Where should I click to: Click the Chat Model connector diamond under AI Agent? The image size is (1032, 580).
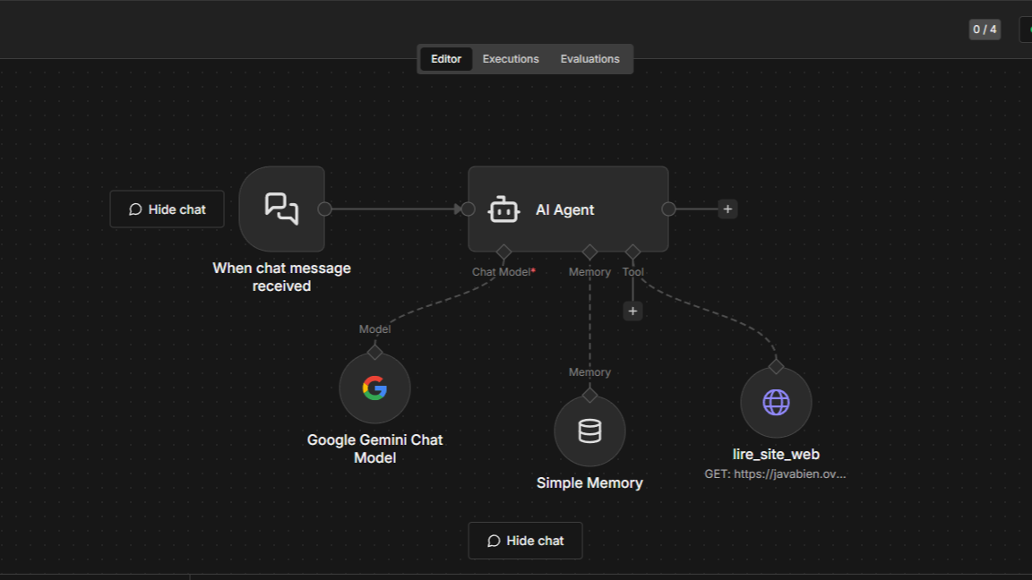(503, 252)
